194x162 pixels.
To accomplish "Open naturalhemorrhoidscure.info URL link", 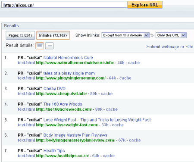I will [75, 63].
